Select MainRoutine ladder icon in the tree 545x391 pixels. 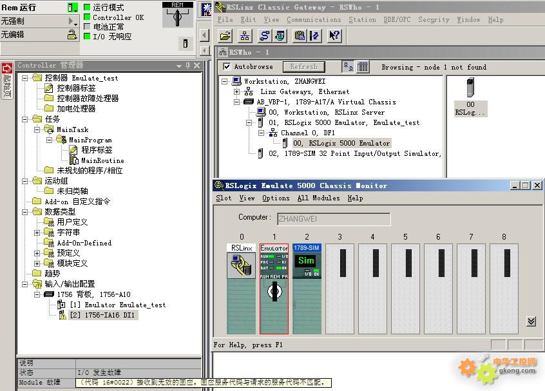[73, 160]
